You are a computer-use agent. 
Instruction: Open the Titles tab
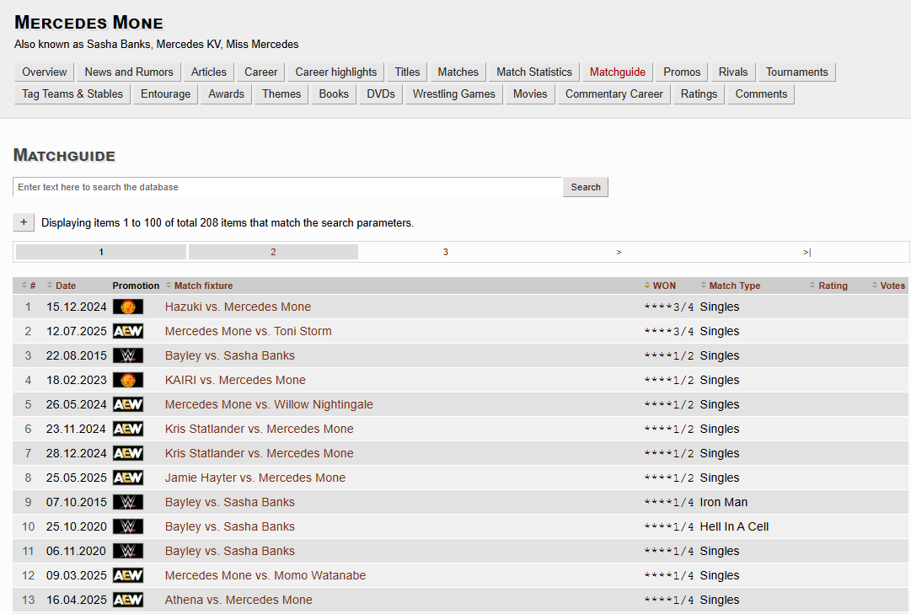point(407,72)
